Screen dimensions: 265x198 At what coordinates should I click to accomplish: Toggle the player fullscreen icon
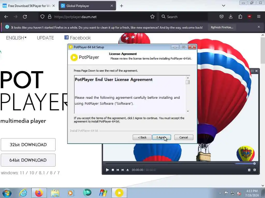click(x=252, y=71)
